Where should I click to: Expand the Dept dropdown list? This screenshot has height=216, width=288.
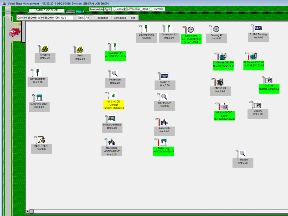click(91, 18)
